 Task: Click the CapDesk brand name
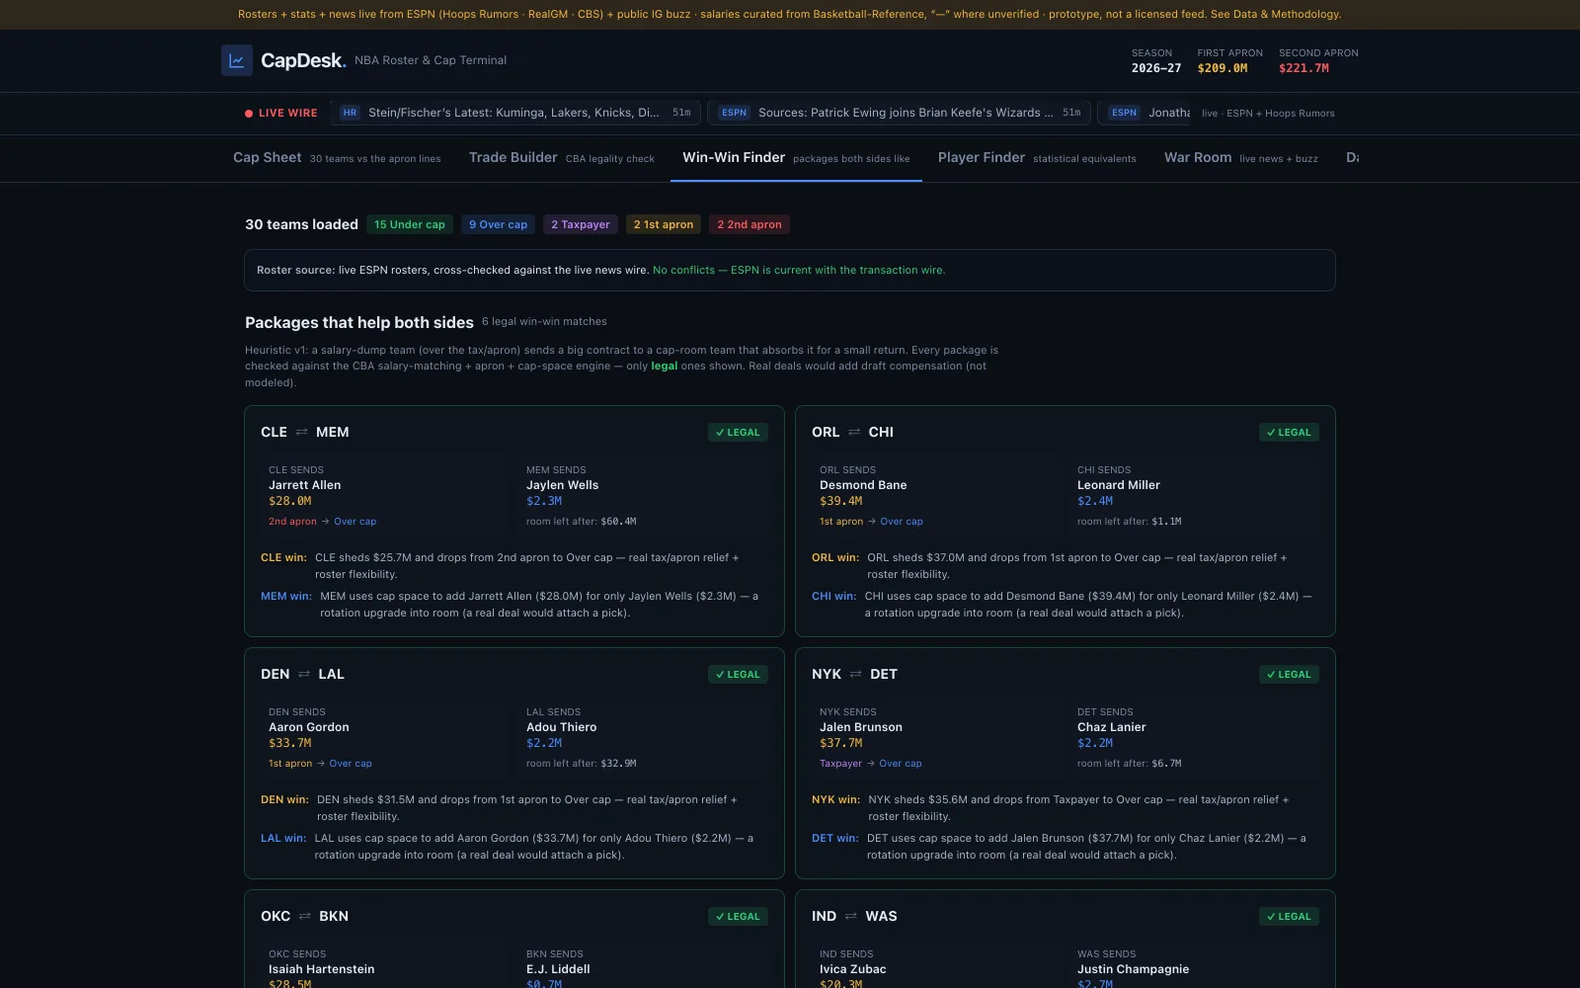tap(303, 60)
